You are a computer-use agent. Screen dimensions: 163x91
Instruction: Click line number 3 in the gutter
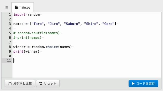point(10,24)
